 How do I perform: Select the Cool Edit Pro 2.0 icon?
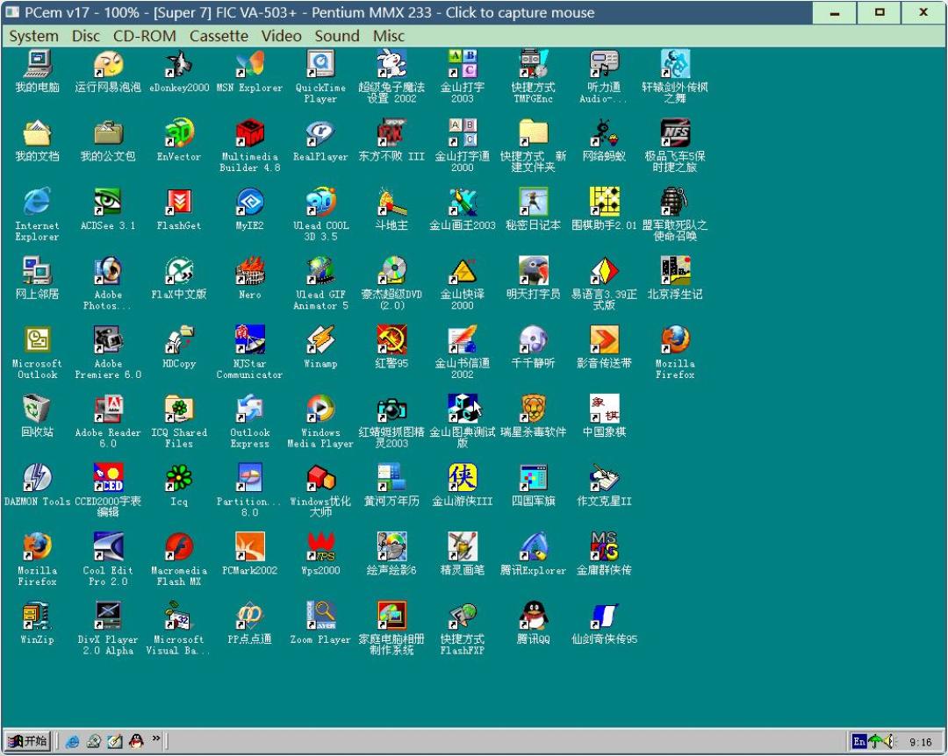point(108,560)
